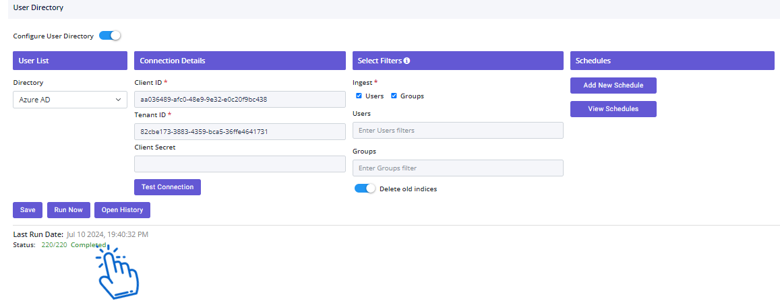Uncheck the Groups ingest checkbox

coord(394,96)
